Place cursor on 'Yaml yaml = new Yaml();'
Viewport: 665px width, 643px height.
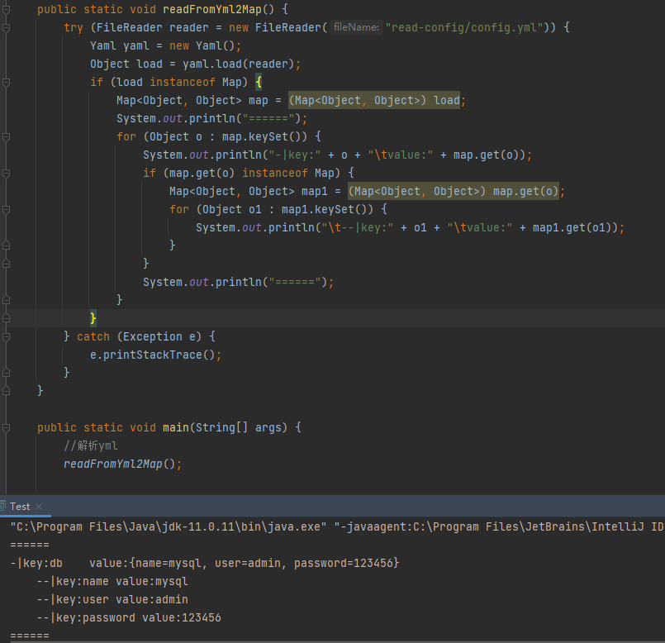coord(165,45)
